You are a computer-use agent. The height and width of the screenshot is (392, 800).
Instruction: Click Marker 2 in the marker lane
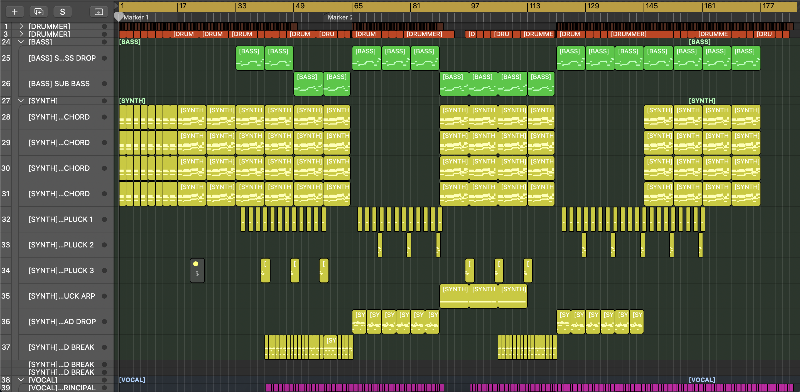coord(340,17)
